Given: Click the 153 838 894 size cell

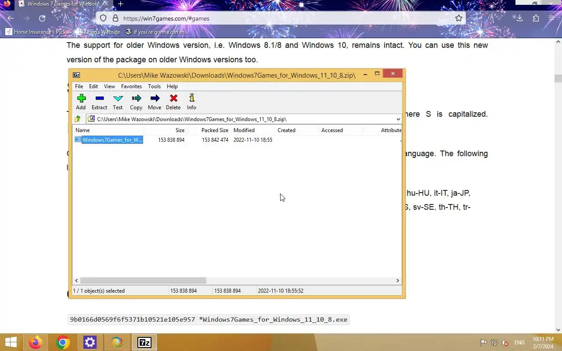Looking at the screenshot, I should tap(171, 140).
